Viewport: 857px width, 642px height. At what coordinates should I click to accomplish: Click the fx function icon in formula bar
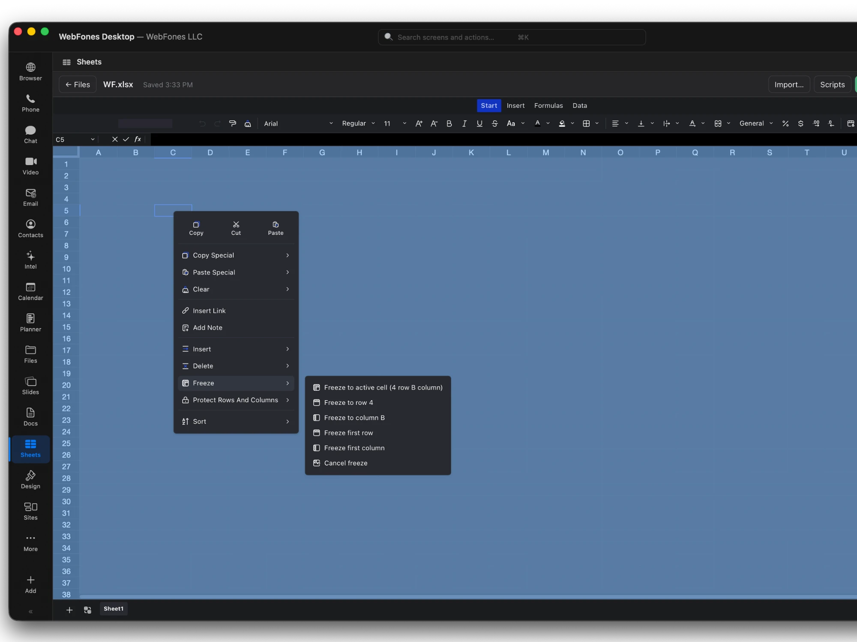[138, 139]
